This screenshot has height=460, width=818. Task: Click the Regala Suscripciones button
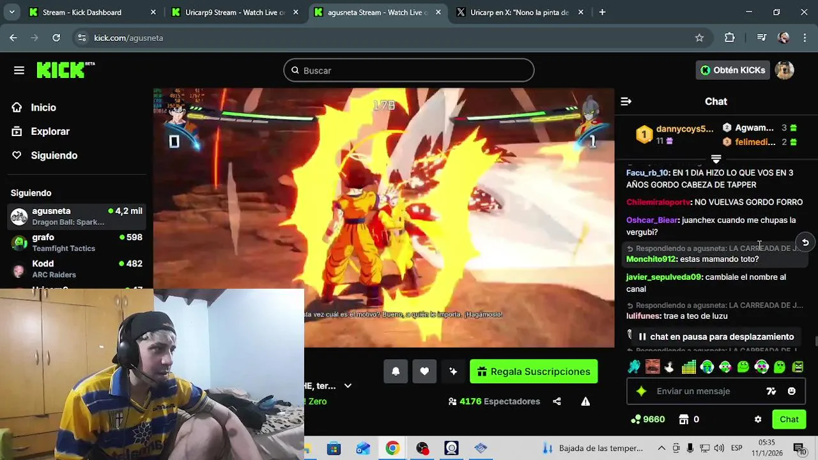pyautogui.click(x=534, y=372)
